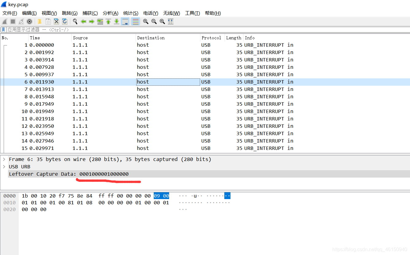The image size is (410, 255).
Task: Expand the USB URB details row
Action: click(x=4, y=167)
